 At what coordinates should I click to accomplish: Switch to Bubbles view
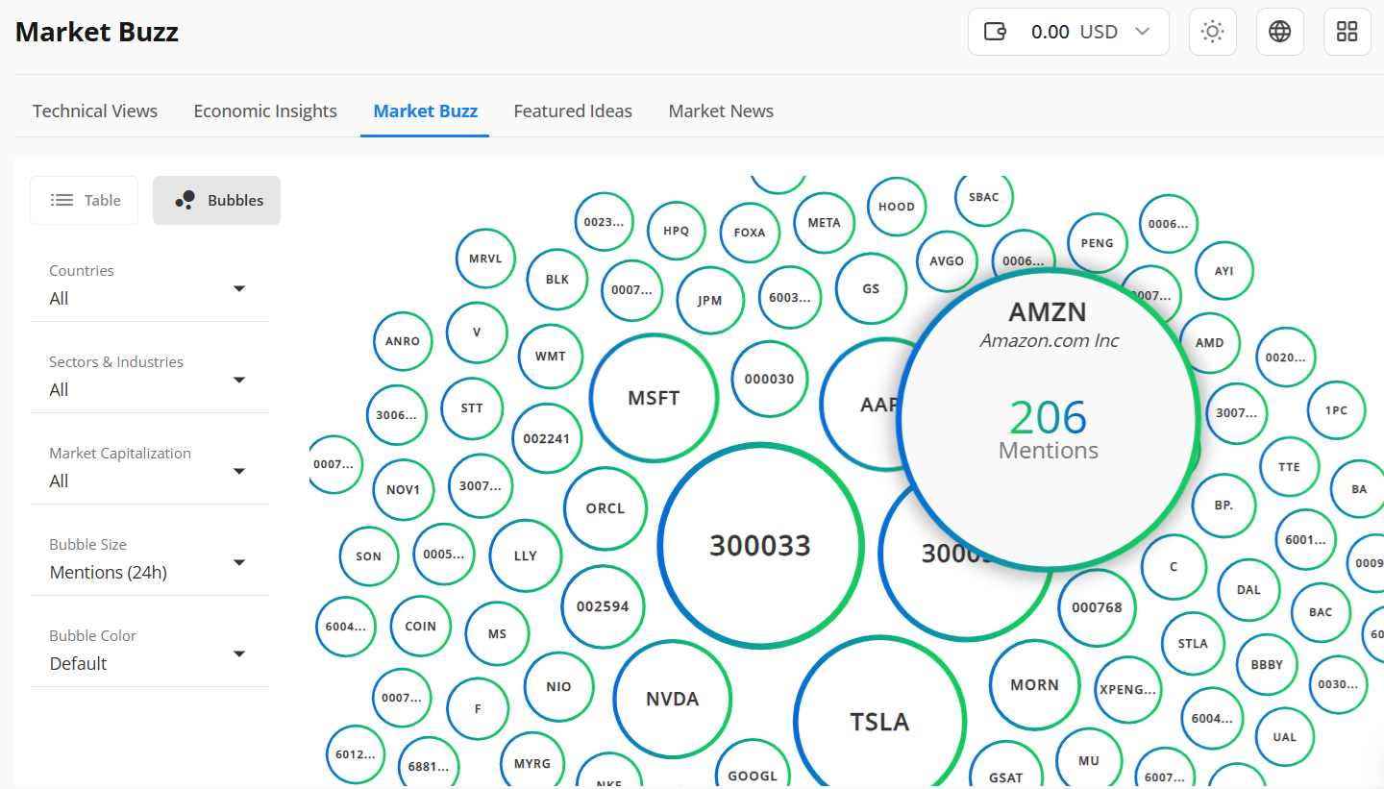point(216,200)
